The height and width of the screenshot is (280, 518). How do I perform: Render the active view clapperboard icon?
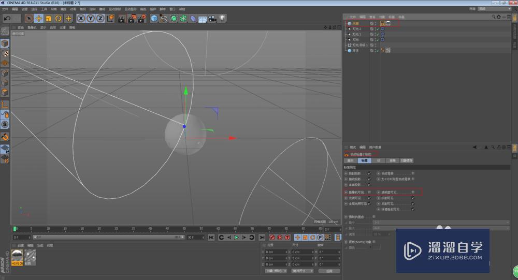point(122,19)
